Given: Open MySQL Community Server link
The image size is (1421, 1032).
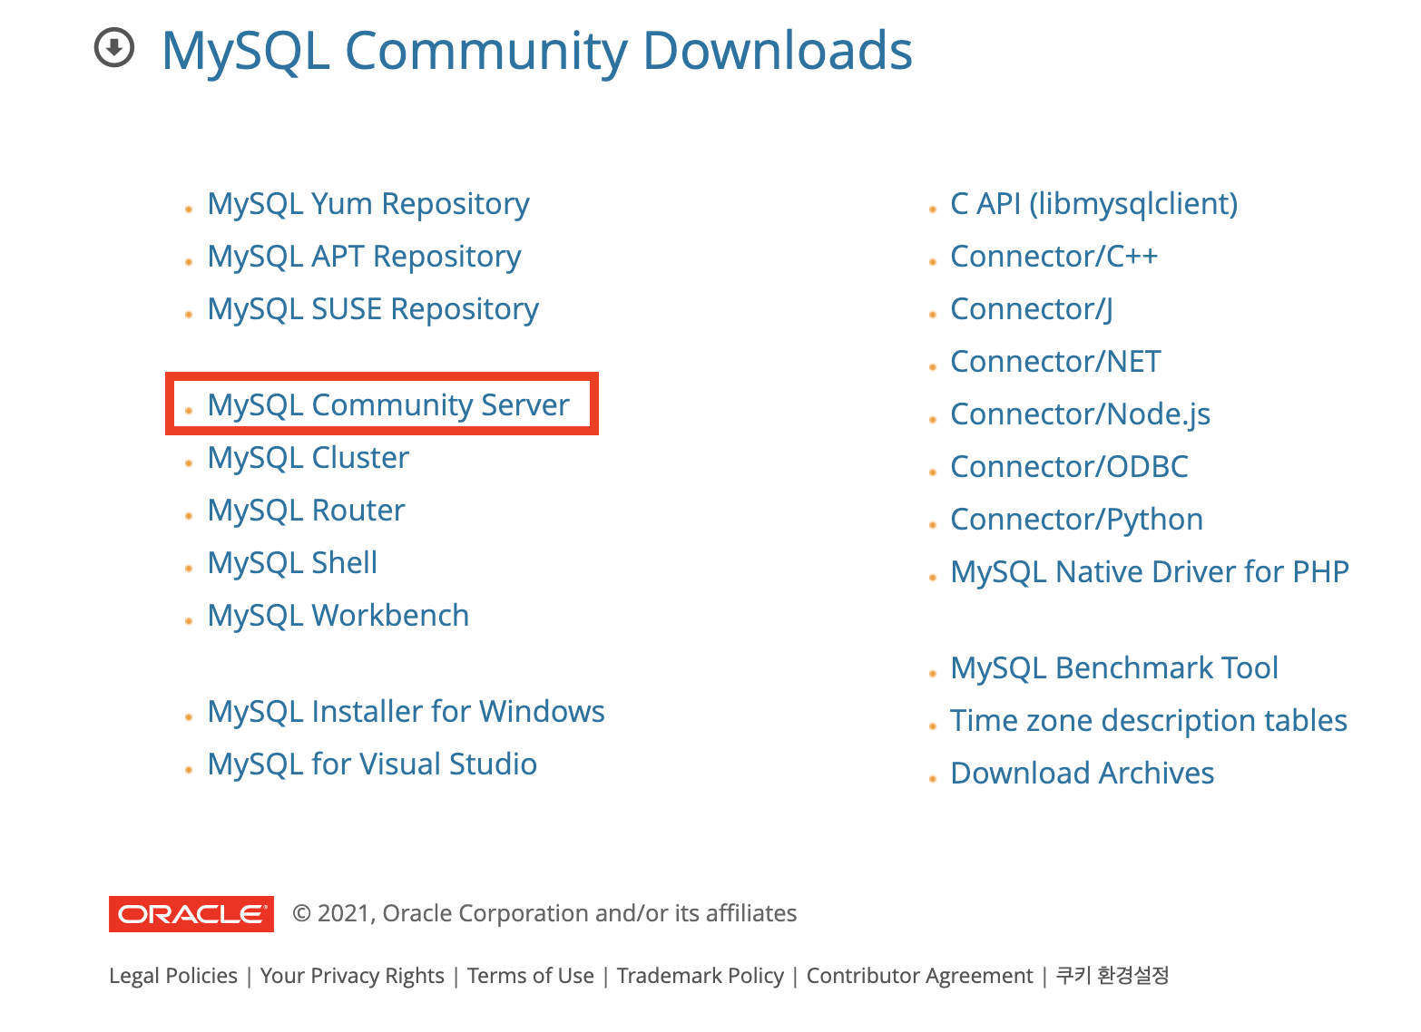Looking at the screenshot, I should [388, 404].
